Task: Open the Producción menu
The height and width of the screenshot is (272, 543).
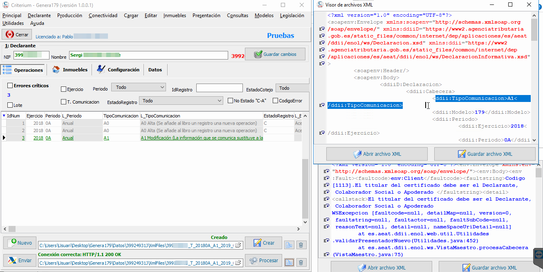Action: pyautogui.click(x=70, y=15)
